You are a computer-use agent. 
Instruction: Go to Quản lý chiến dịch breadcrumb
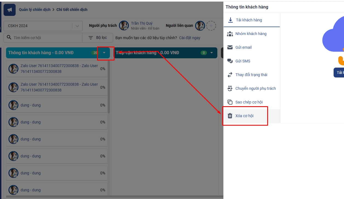pos(35,10)
